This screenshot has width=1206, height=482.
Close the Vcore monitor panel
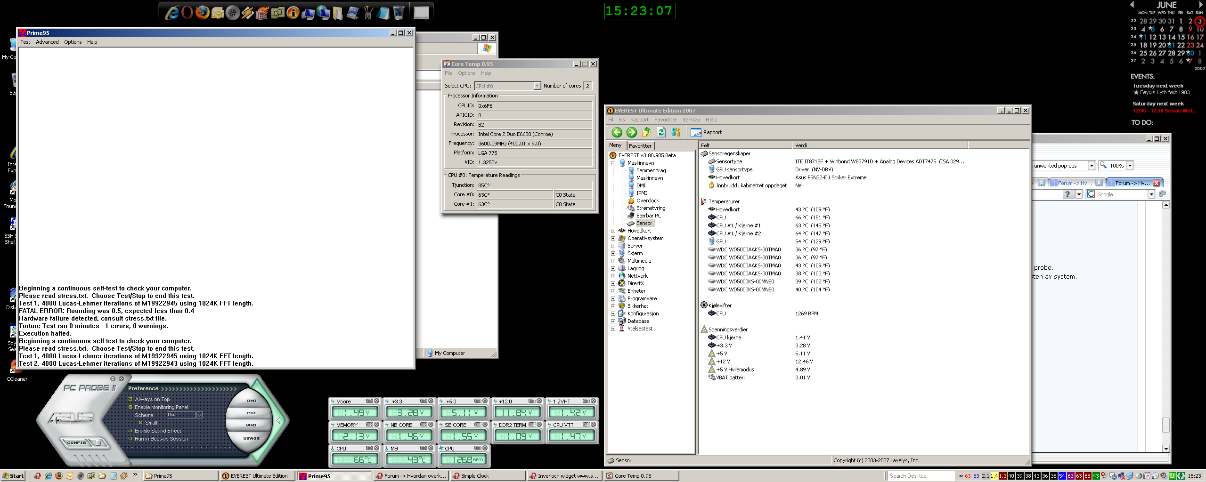click(376, 401)
